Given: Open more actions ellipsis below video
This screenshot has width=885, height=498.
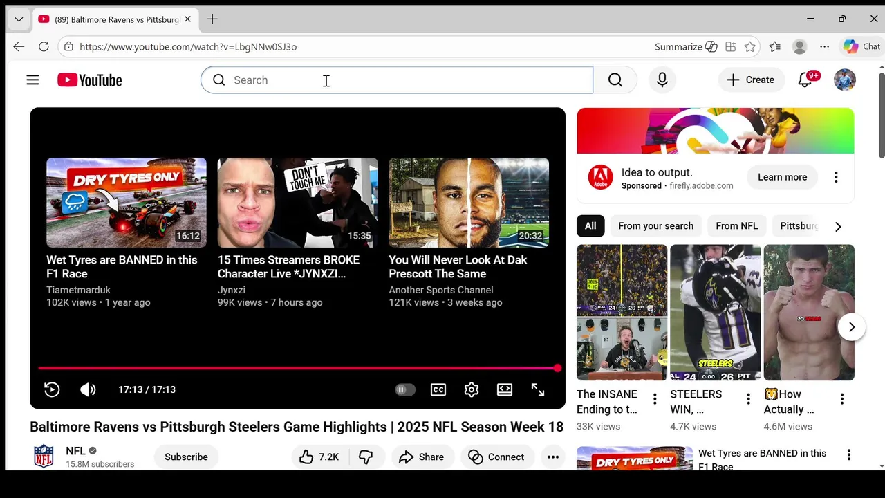Looking at the screenshot, I should coord(553,457).
